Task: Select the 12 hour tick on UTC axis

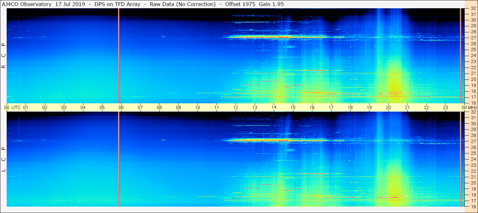Action: click(x=236, y=107)
